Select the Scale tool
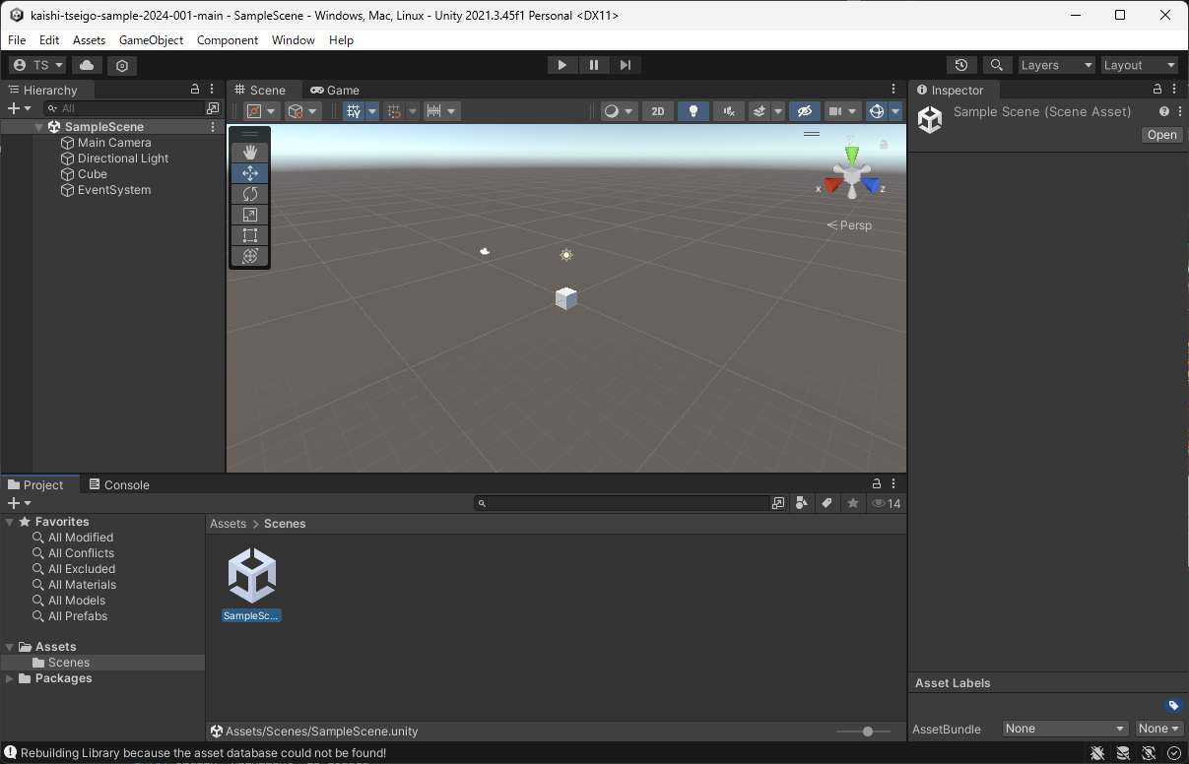 pyautogui.click(x=250, y=215)
